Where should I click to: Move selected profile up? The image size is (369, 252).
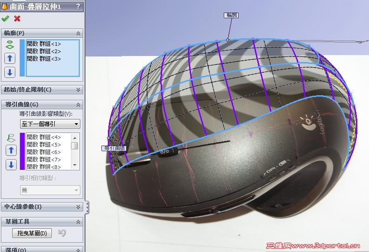(x=10, y=58)
